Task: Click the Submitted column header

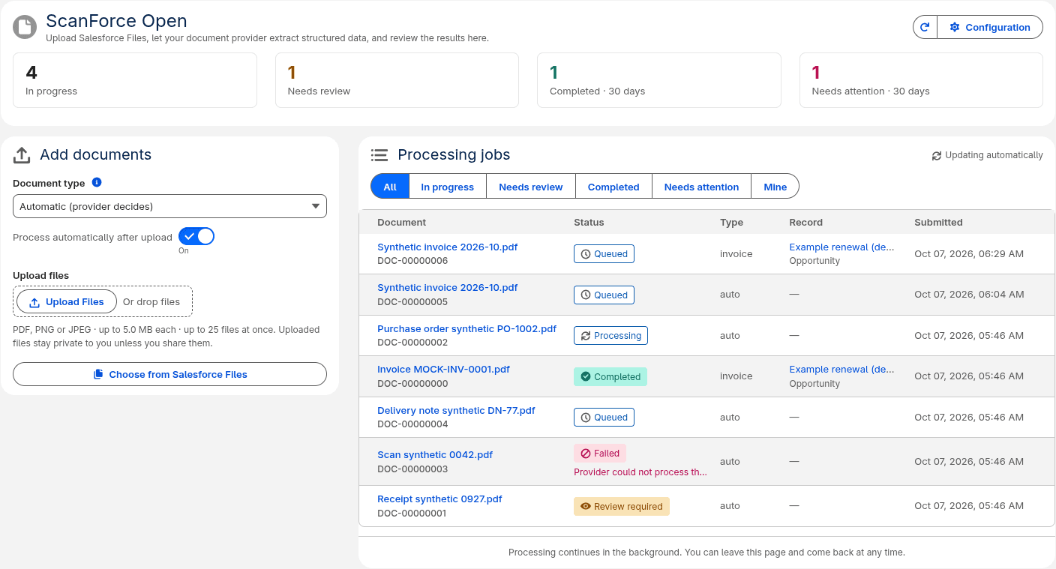Action: [938, 222]
